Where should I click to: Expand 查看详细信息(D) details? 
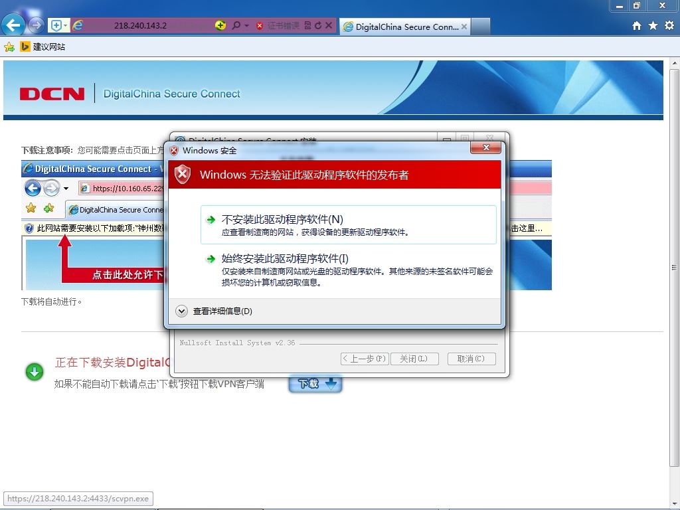214,311
